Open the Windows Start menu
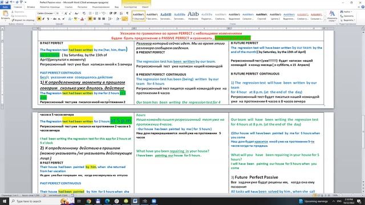 coord(5,201)
